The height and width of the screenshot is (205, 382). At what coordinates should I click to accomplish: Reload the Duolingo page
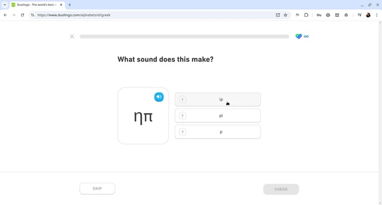tap(22, 15)
